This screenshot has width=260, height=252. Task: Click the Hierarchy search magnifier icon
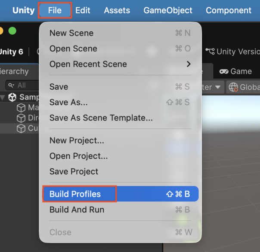[x=11, y=85]
